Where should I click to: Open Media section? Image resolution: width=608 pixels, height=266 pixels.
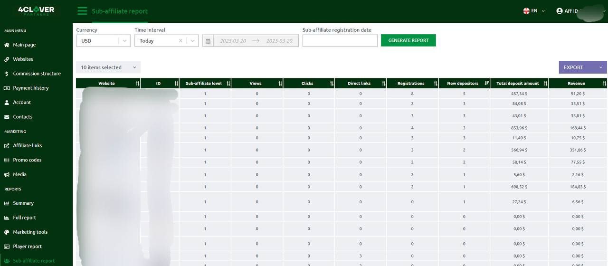[19, 174]
